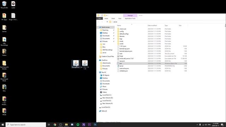Open the notification center icon
This screenshot has height=127, width=226.
[x=222, y=125]
